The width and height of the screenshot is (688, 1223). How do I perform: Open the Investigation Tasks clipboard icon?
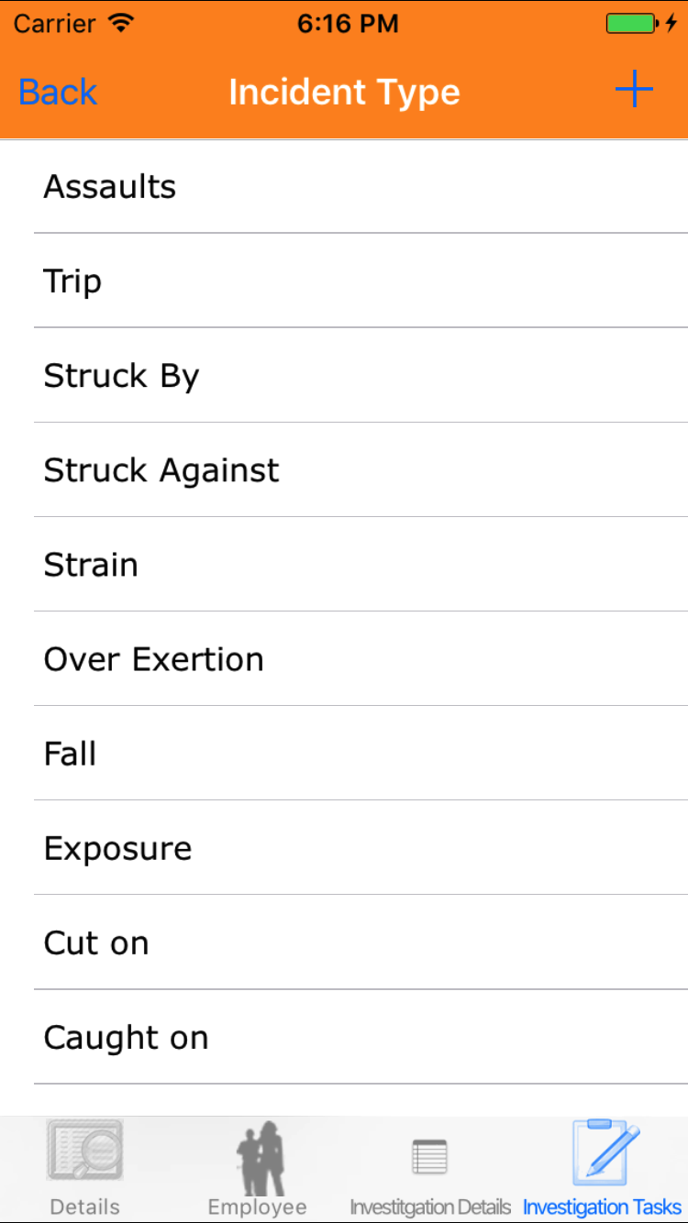click(x=605, y=1151)
